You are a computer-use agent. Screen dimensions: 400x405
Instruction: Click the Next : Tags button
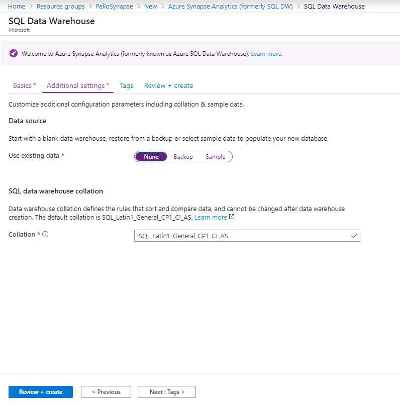click(x=167, y=392)
